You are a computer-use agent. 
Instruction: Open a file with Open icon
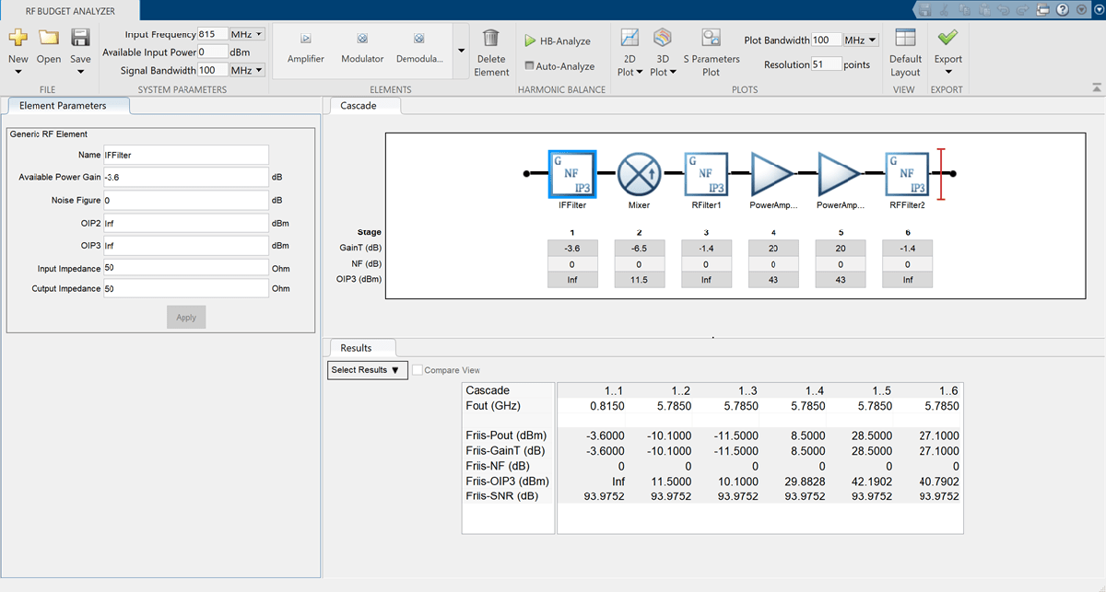point(49,39)
